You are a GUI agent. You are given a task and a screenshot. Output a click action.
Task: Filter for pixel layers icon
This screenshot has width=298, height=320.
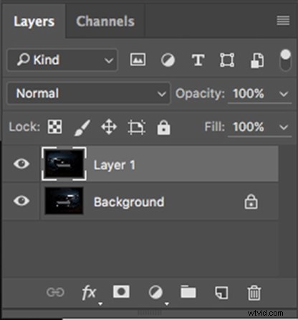point(138,60)
